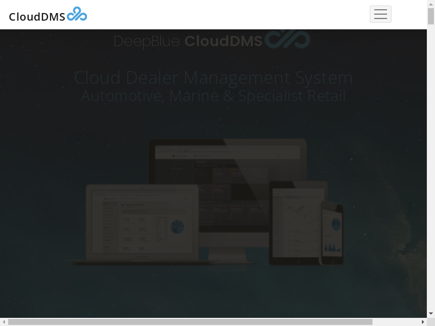This screenshot has width=435, height=326.
Task: Click the vertical scrollbar thumb
Action: 431,16
